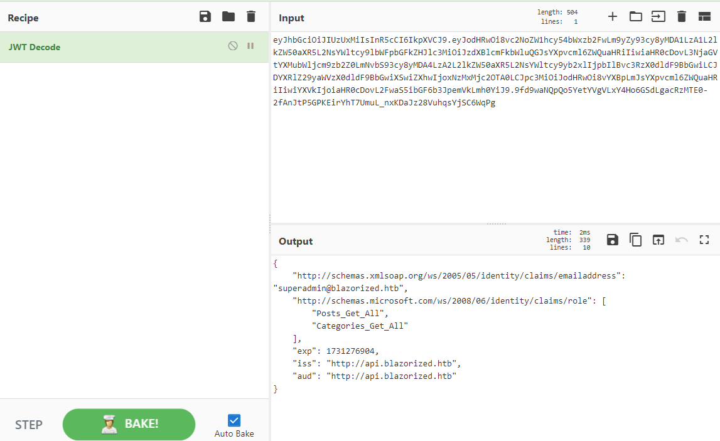This screenshot has height=441, width=720.
Task: Disable the JWT Decode operation
Action: (x=233, y=46)
